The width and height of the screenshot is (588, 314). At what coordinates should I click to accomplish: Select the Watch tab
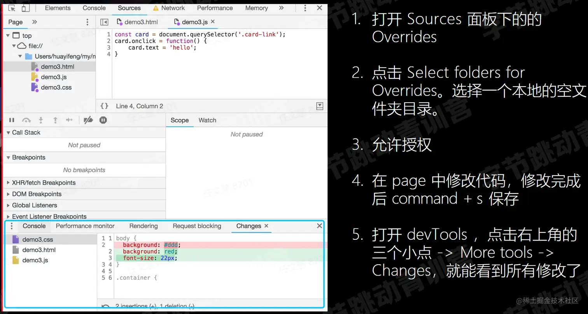(207, 120)
